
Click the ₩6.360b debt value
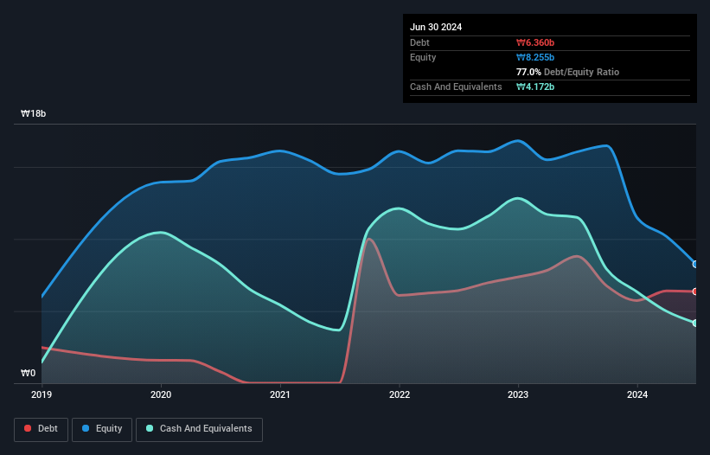coord(535,42)
